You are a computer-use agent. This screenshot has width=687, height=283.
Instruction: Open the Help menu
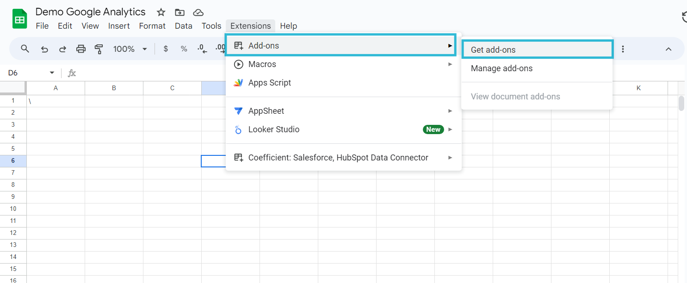point(288,26)
